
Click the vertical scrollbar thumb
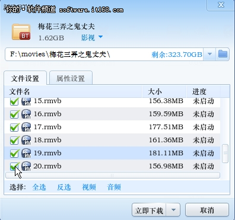point(225,154)
